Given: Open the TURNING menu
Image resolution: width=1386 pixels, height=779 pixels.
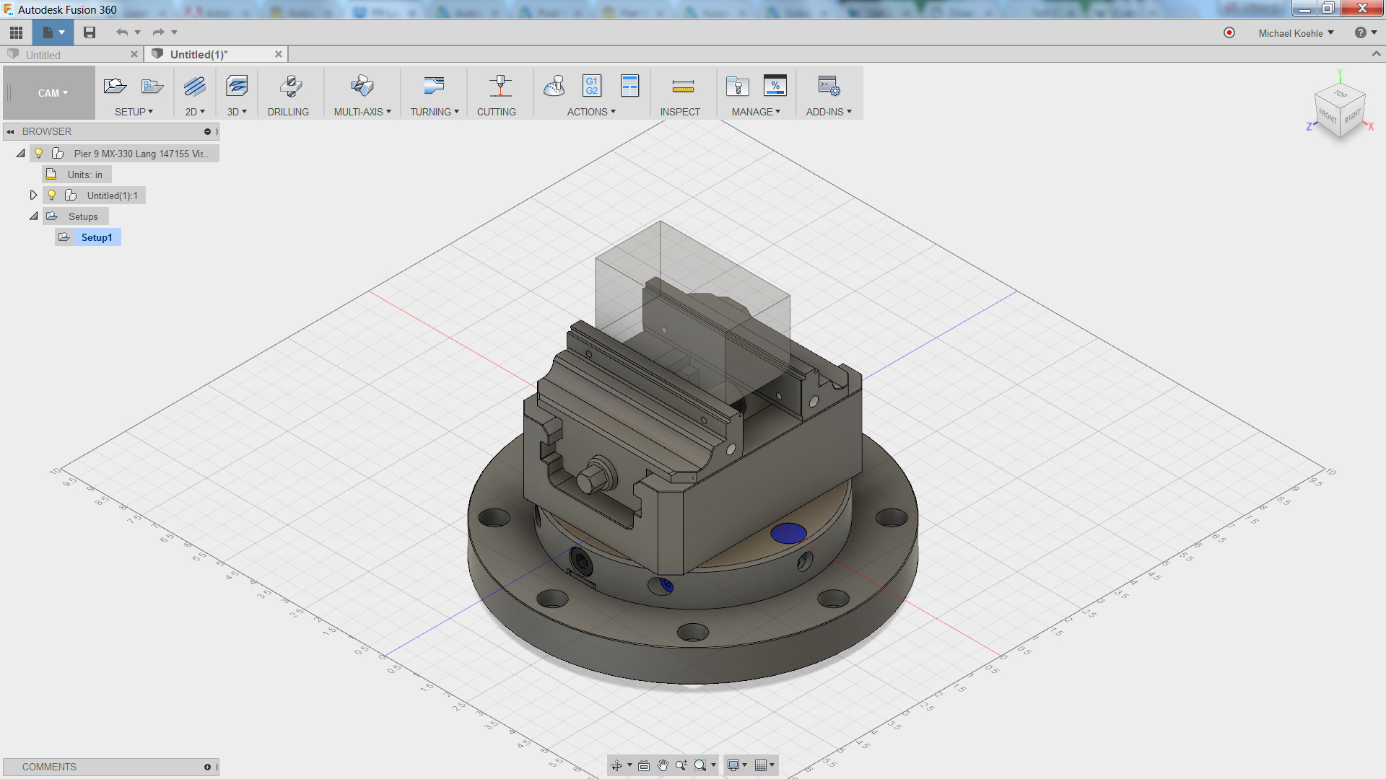Looking at the screenshot, I should [435, 112].
